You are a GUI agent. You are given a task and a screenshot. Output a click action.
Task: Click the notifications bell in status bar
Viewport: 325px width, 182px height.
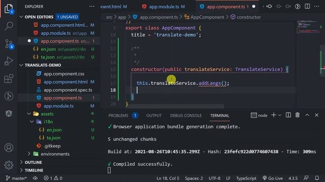[x=317, y=178]
